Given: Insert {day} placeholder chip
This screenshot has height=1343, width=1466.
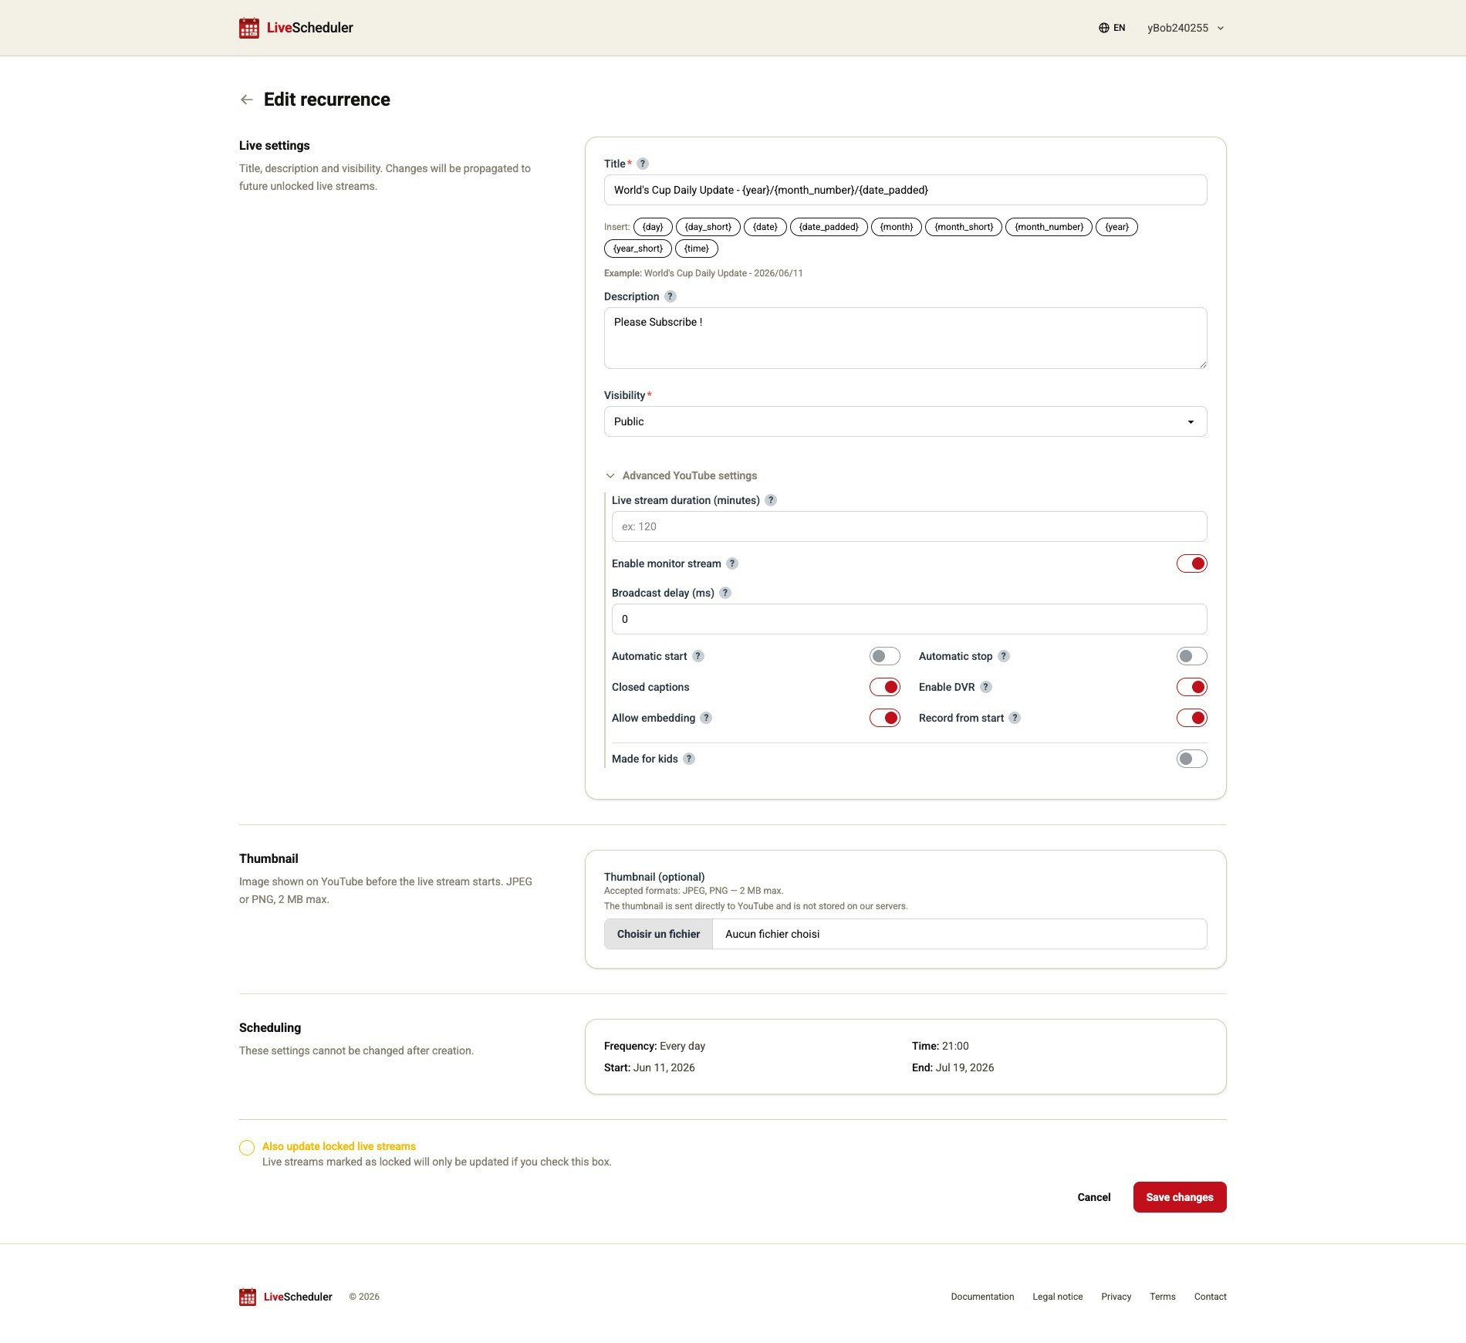Looking at the screenshot, I should point(653,227).
